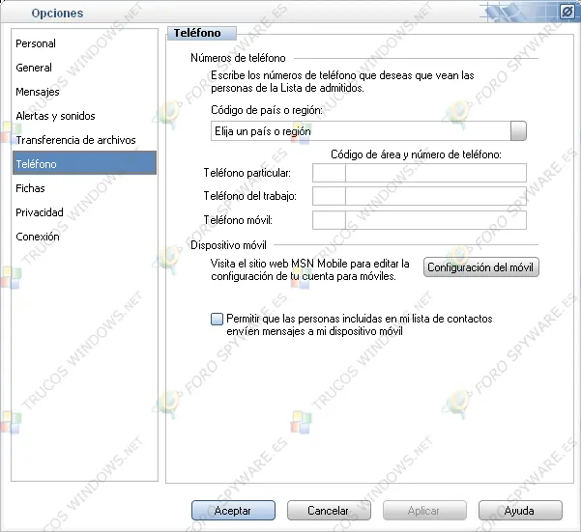Open Alertas y sonidos settings

pos(55,116)
